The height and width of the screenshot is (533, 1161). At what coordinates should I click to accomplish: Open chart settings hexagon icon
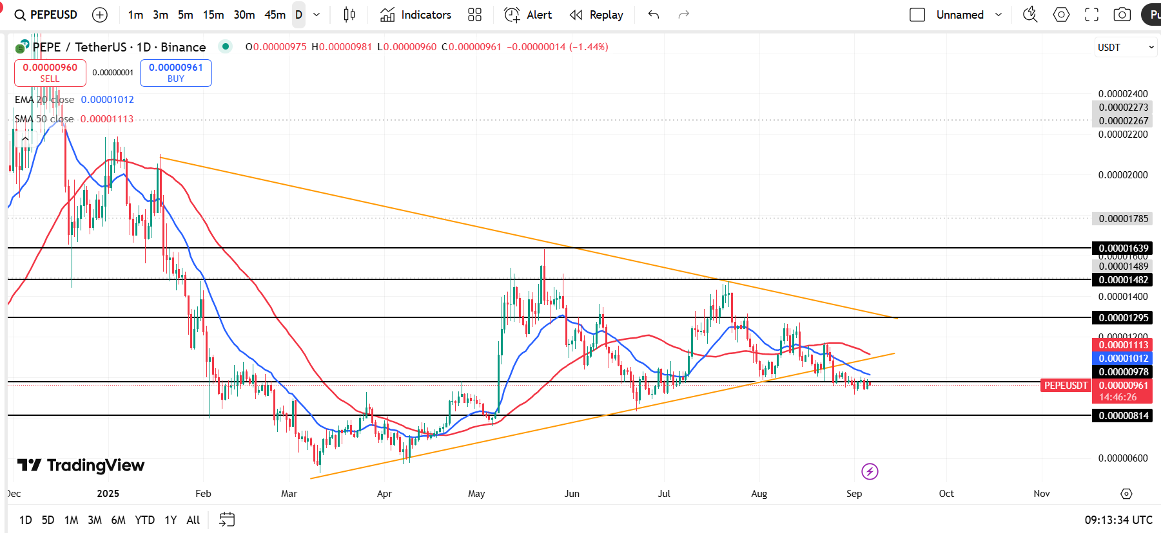pos(1061,15)
